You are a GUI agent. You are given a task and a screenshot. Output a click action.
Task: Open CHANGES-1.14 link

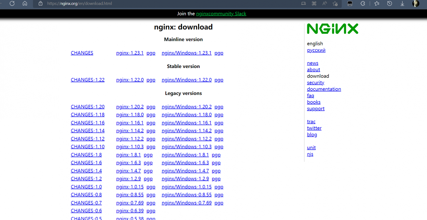[88, 131]
